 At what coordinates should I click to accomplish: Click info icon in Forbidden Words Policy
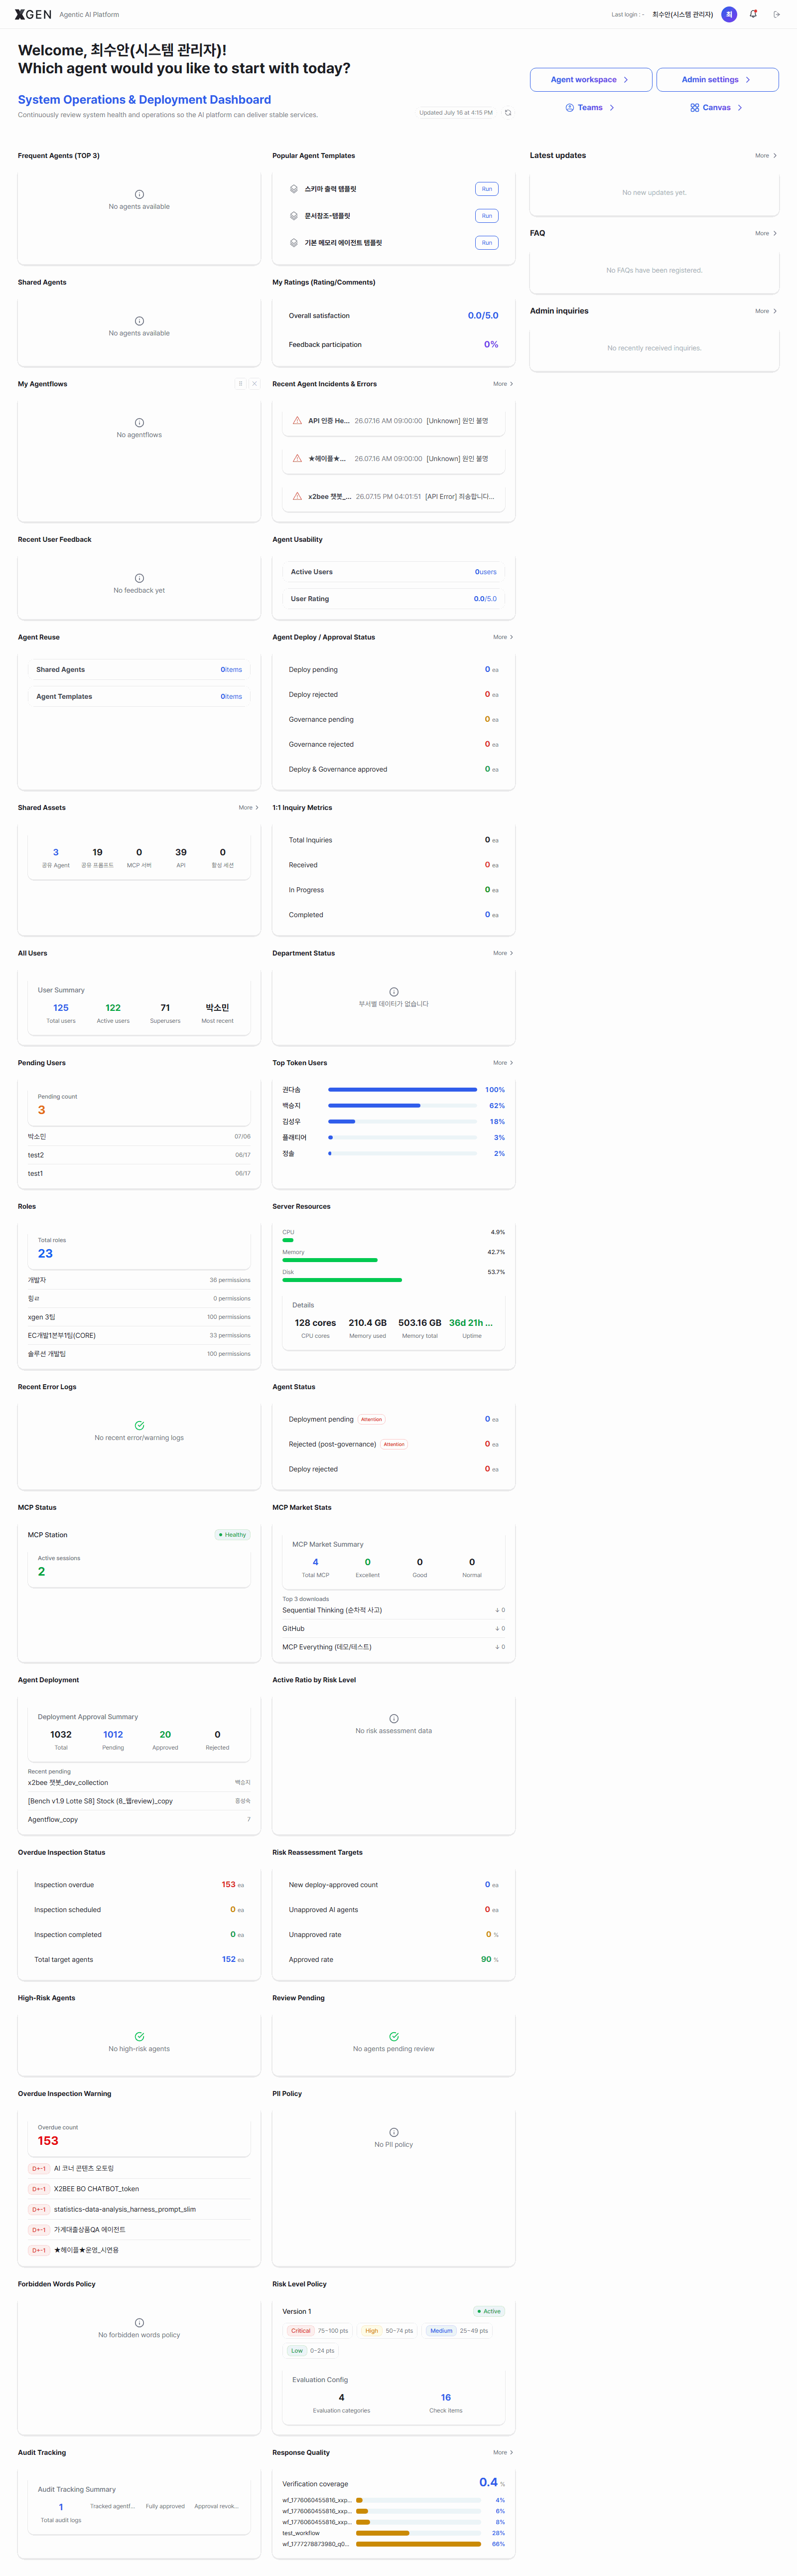tap(139, 2322)
